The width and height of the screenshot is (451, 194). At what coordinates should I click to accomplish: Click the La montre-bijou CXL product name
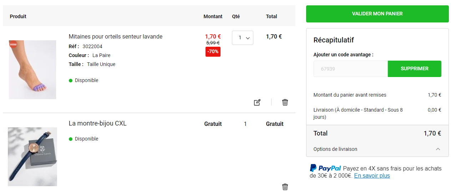[97, 123]
